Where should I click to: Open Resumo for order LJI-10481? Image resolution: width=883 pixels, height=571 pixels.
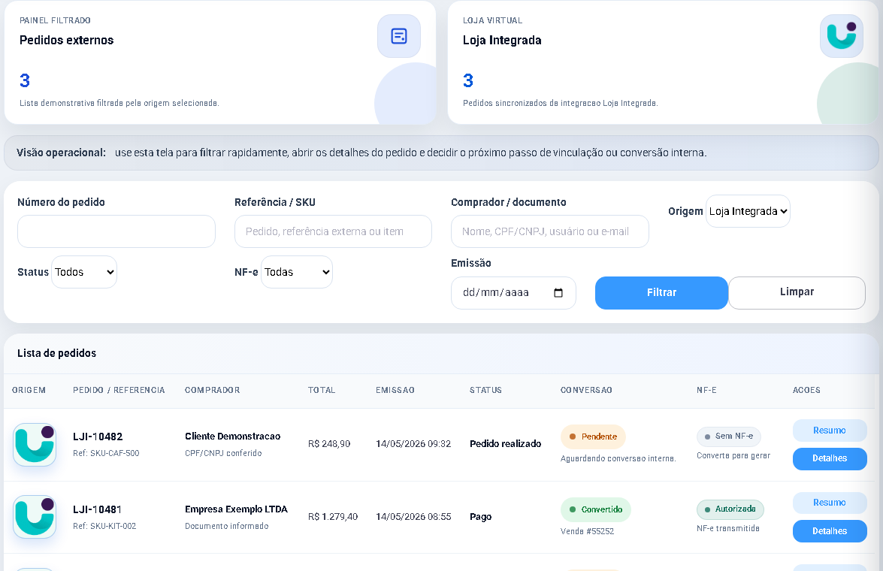[x=830, y=503]
